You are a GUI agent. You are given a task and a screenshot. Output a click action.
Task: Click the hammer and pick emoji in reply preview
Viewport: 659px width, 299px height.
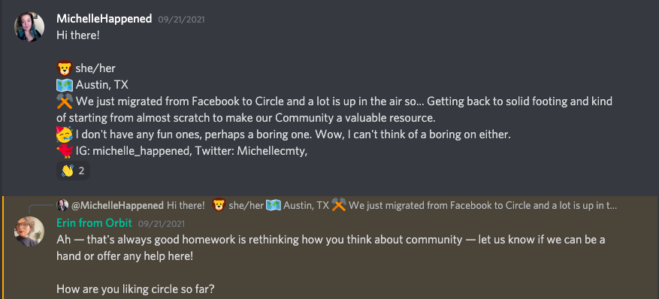(339, 205)
